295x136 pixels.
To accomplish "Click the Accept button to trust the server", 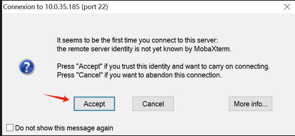I will click(94, 104).
